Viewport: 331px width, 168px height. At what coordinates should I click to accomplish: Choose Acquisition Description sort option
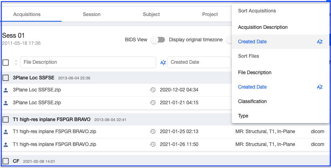pyautogui.click(x=263, y=27)
